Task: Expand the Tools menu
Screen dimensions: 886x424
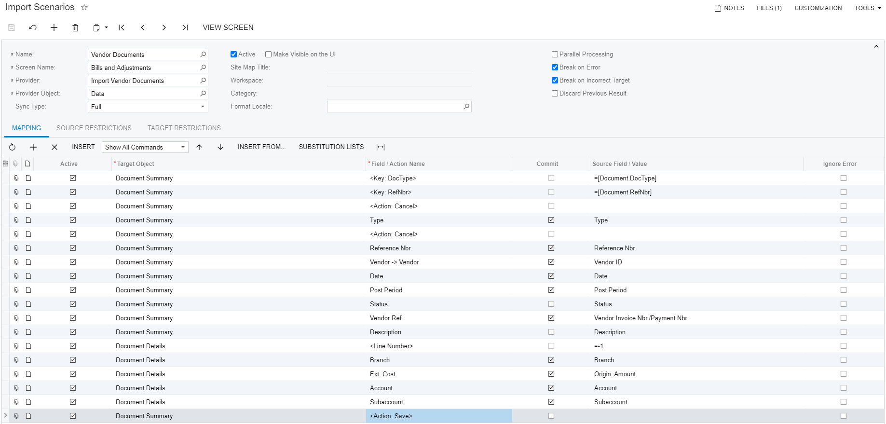Action: (x=867, y=8)
